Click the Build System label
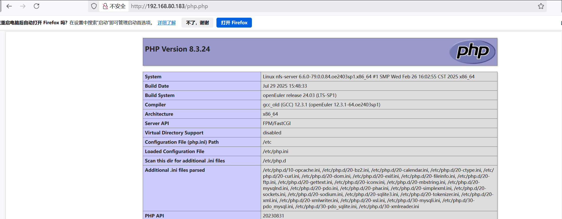Viewport: 562px width, 219px height. coord(160,95)
